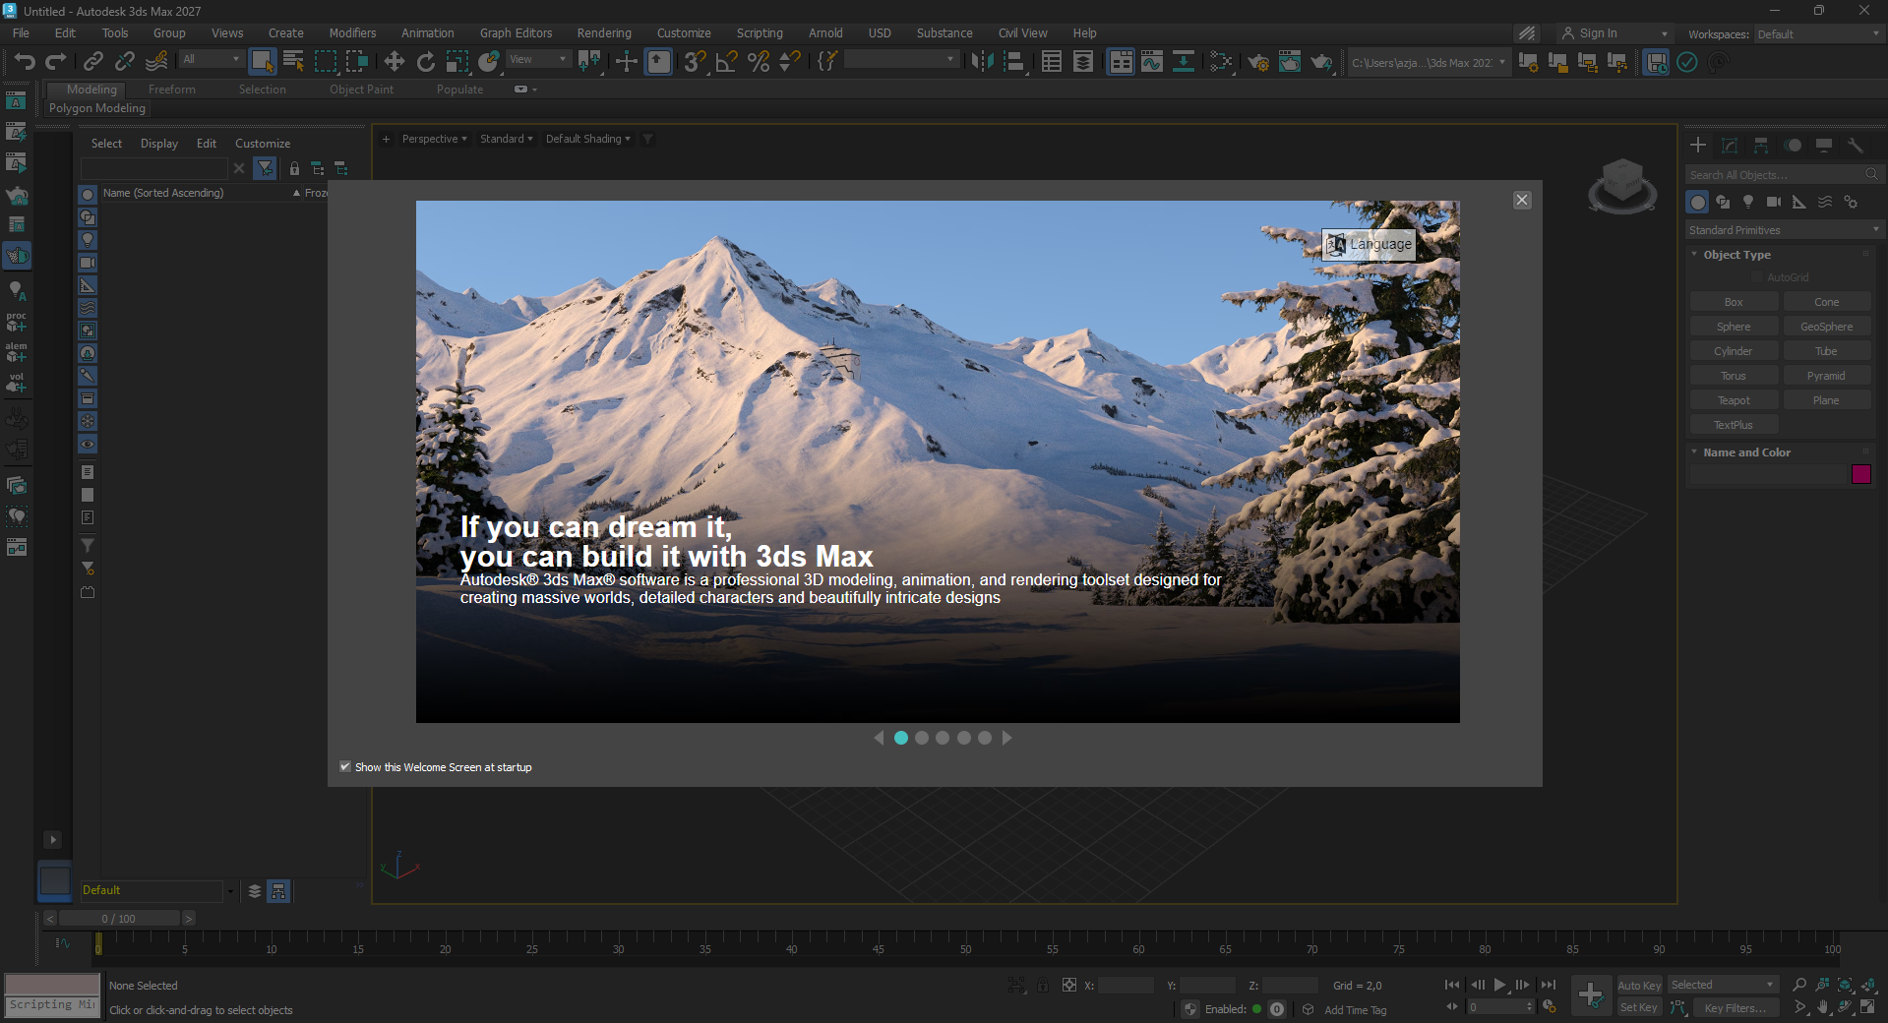Click the Align tool icon
This screenshot has height=1023, width=1888.
tap(1013, 62)
